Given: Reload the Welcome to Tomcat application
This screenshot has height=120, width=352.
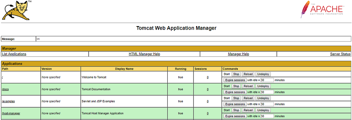Looking at the screenshot, I should [248, 74].
